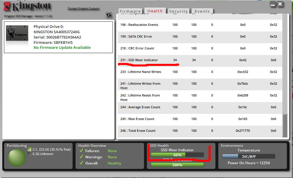Click the Power On Hours = 12254 text

point(249,163)
